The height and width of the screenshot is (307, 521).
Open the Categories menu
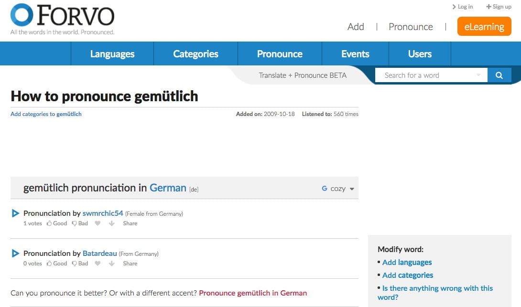195,54
